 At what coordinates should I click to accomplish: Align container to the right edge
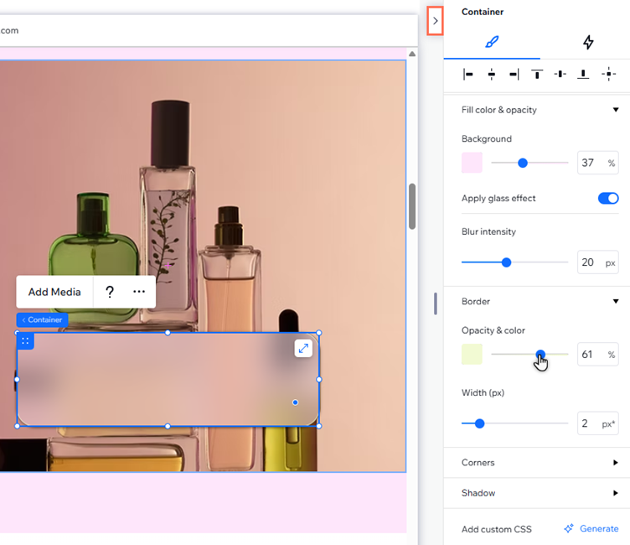514,74
